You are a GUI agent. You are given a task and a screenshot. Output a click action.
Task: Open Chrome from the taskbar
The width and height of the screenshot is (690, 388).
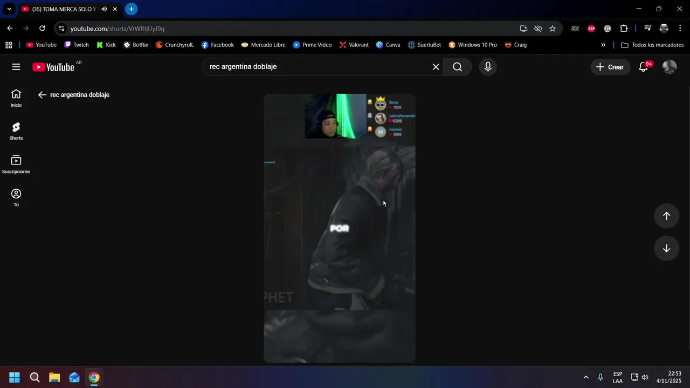click(x=94, y=377)
